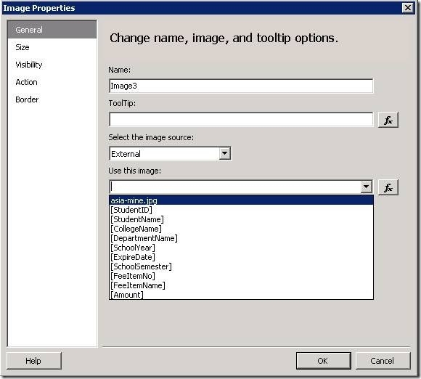Open expression editor for ToolTip field

pos(388,120)
